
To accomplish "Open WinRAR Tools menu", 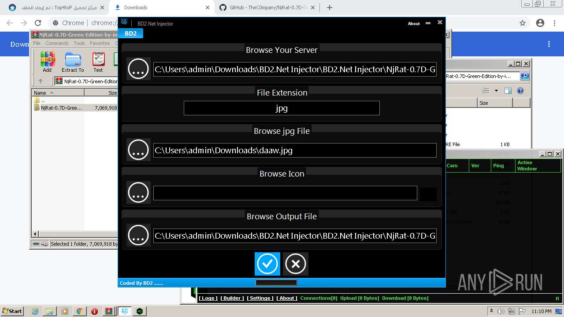I will (79, 43).
